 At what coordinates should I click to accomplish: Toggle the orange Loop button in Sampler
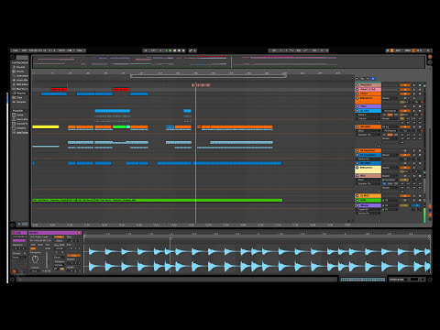73,256
